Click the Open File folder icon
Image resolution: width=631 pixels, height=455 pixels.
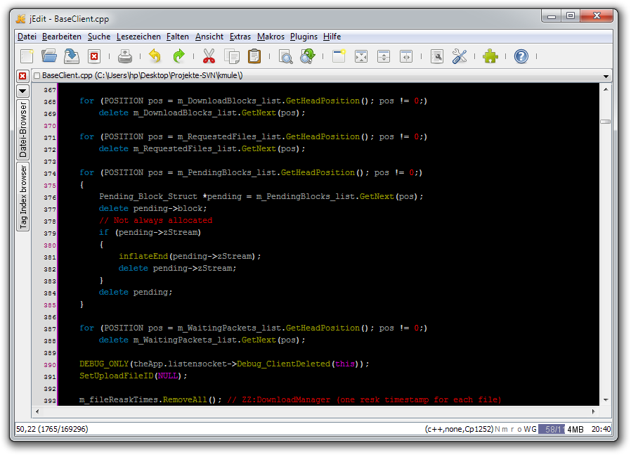49,57
